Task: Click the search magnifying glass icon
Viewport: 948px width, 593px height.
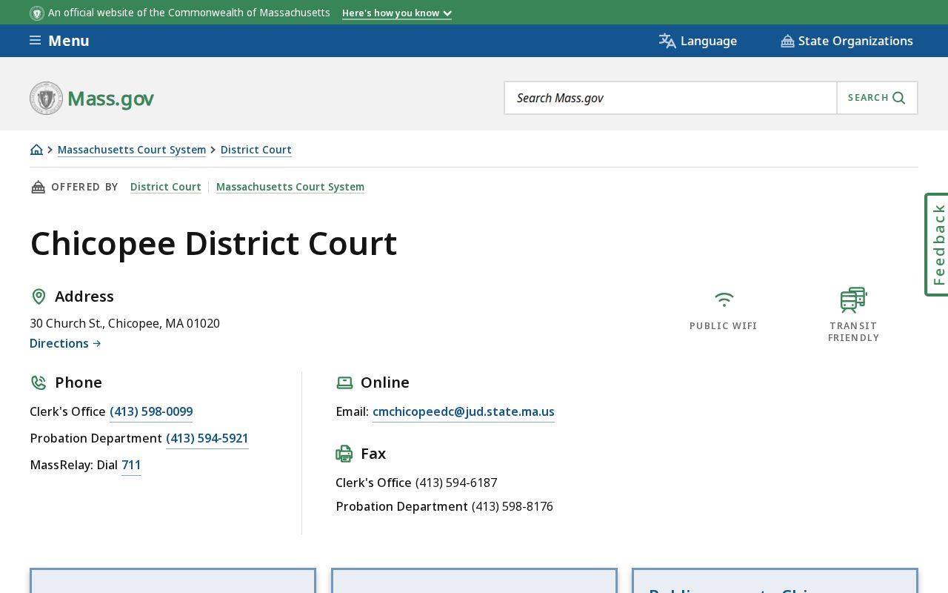Action: 899,98
